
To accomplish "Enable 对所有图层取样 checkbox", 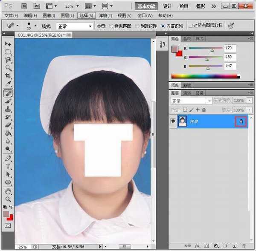I will 191,26.
